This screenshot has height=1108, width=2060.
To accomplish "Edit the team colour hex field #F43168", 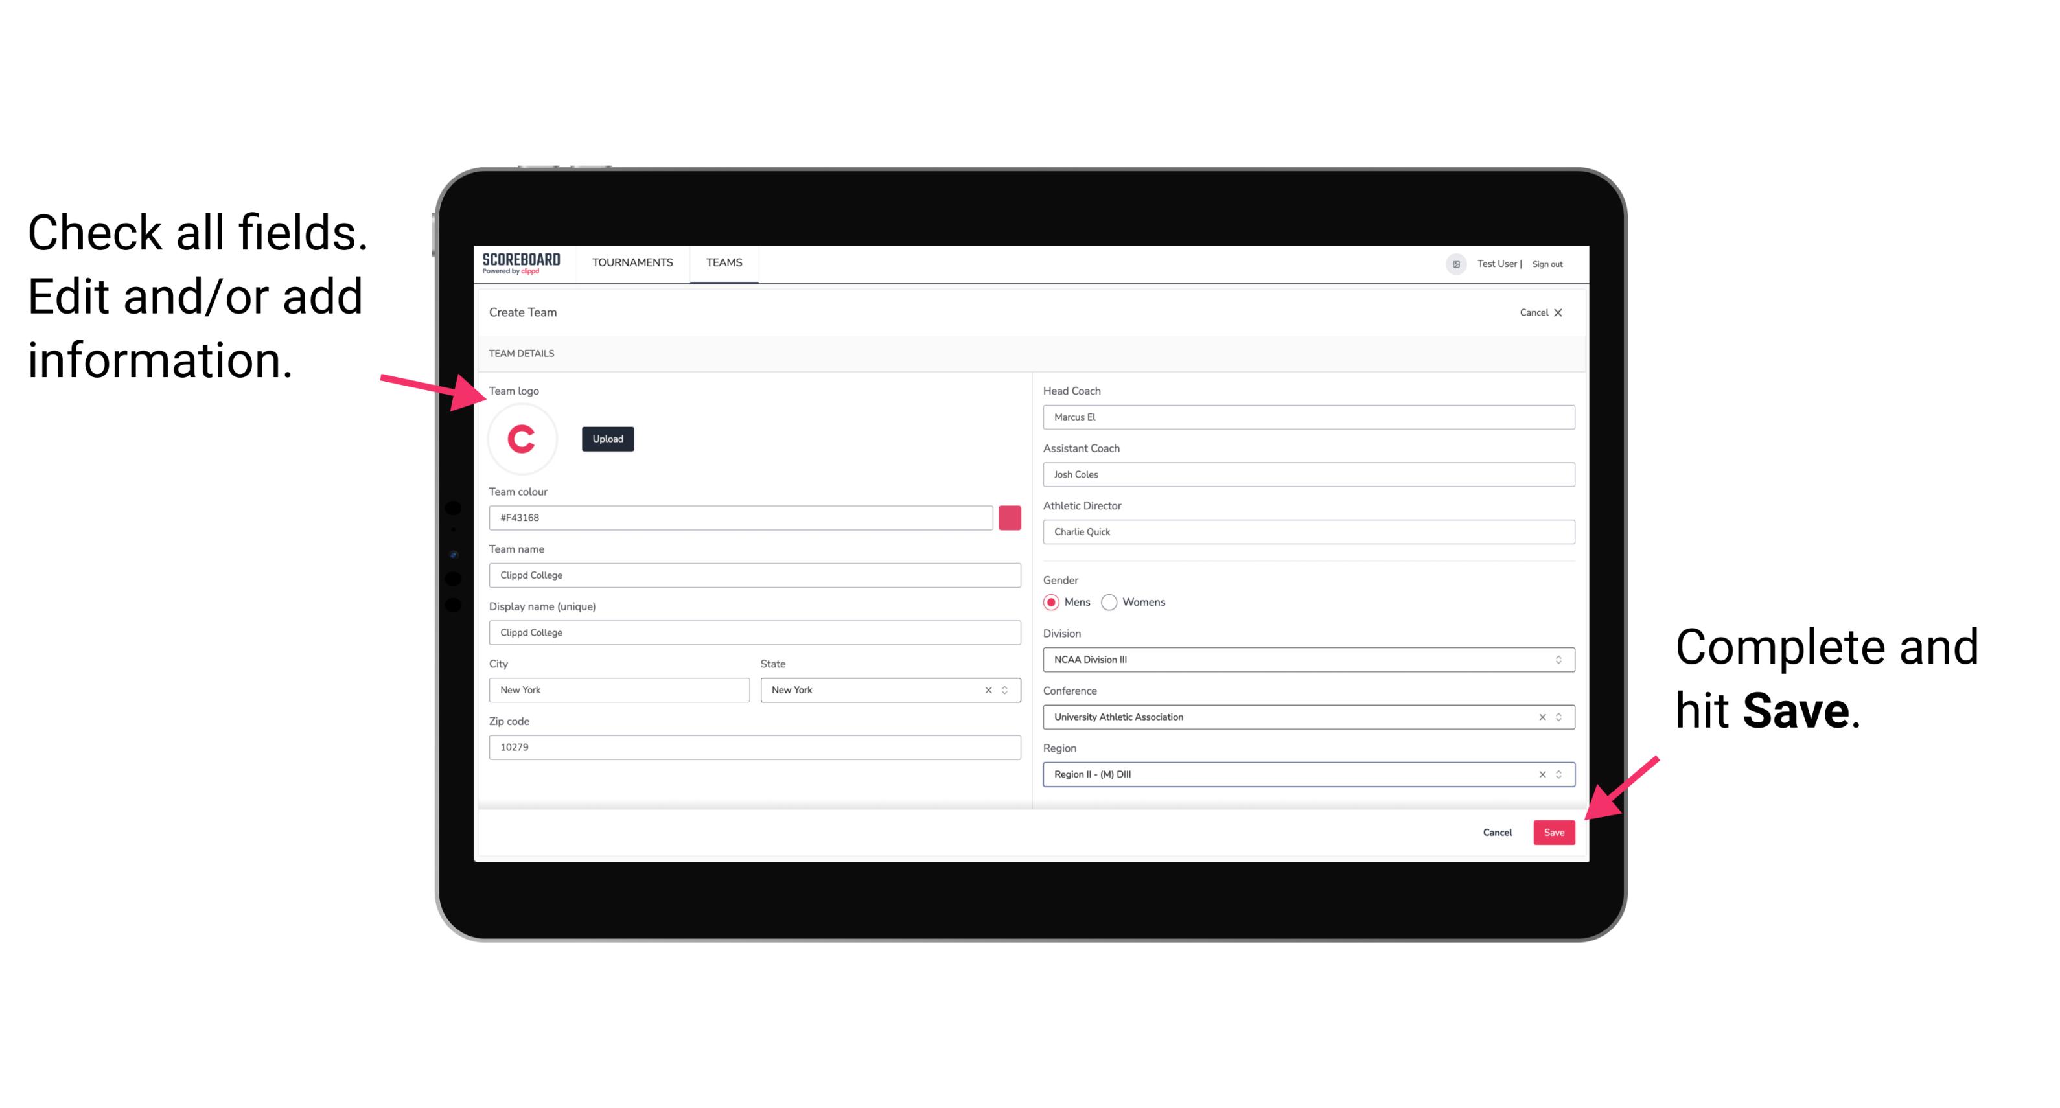I will 741,517.
